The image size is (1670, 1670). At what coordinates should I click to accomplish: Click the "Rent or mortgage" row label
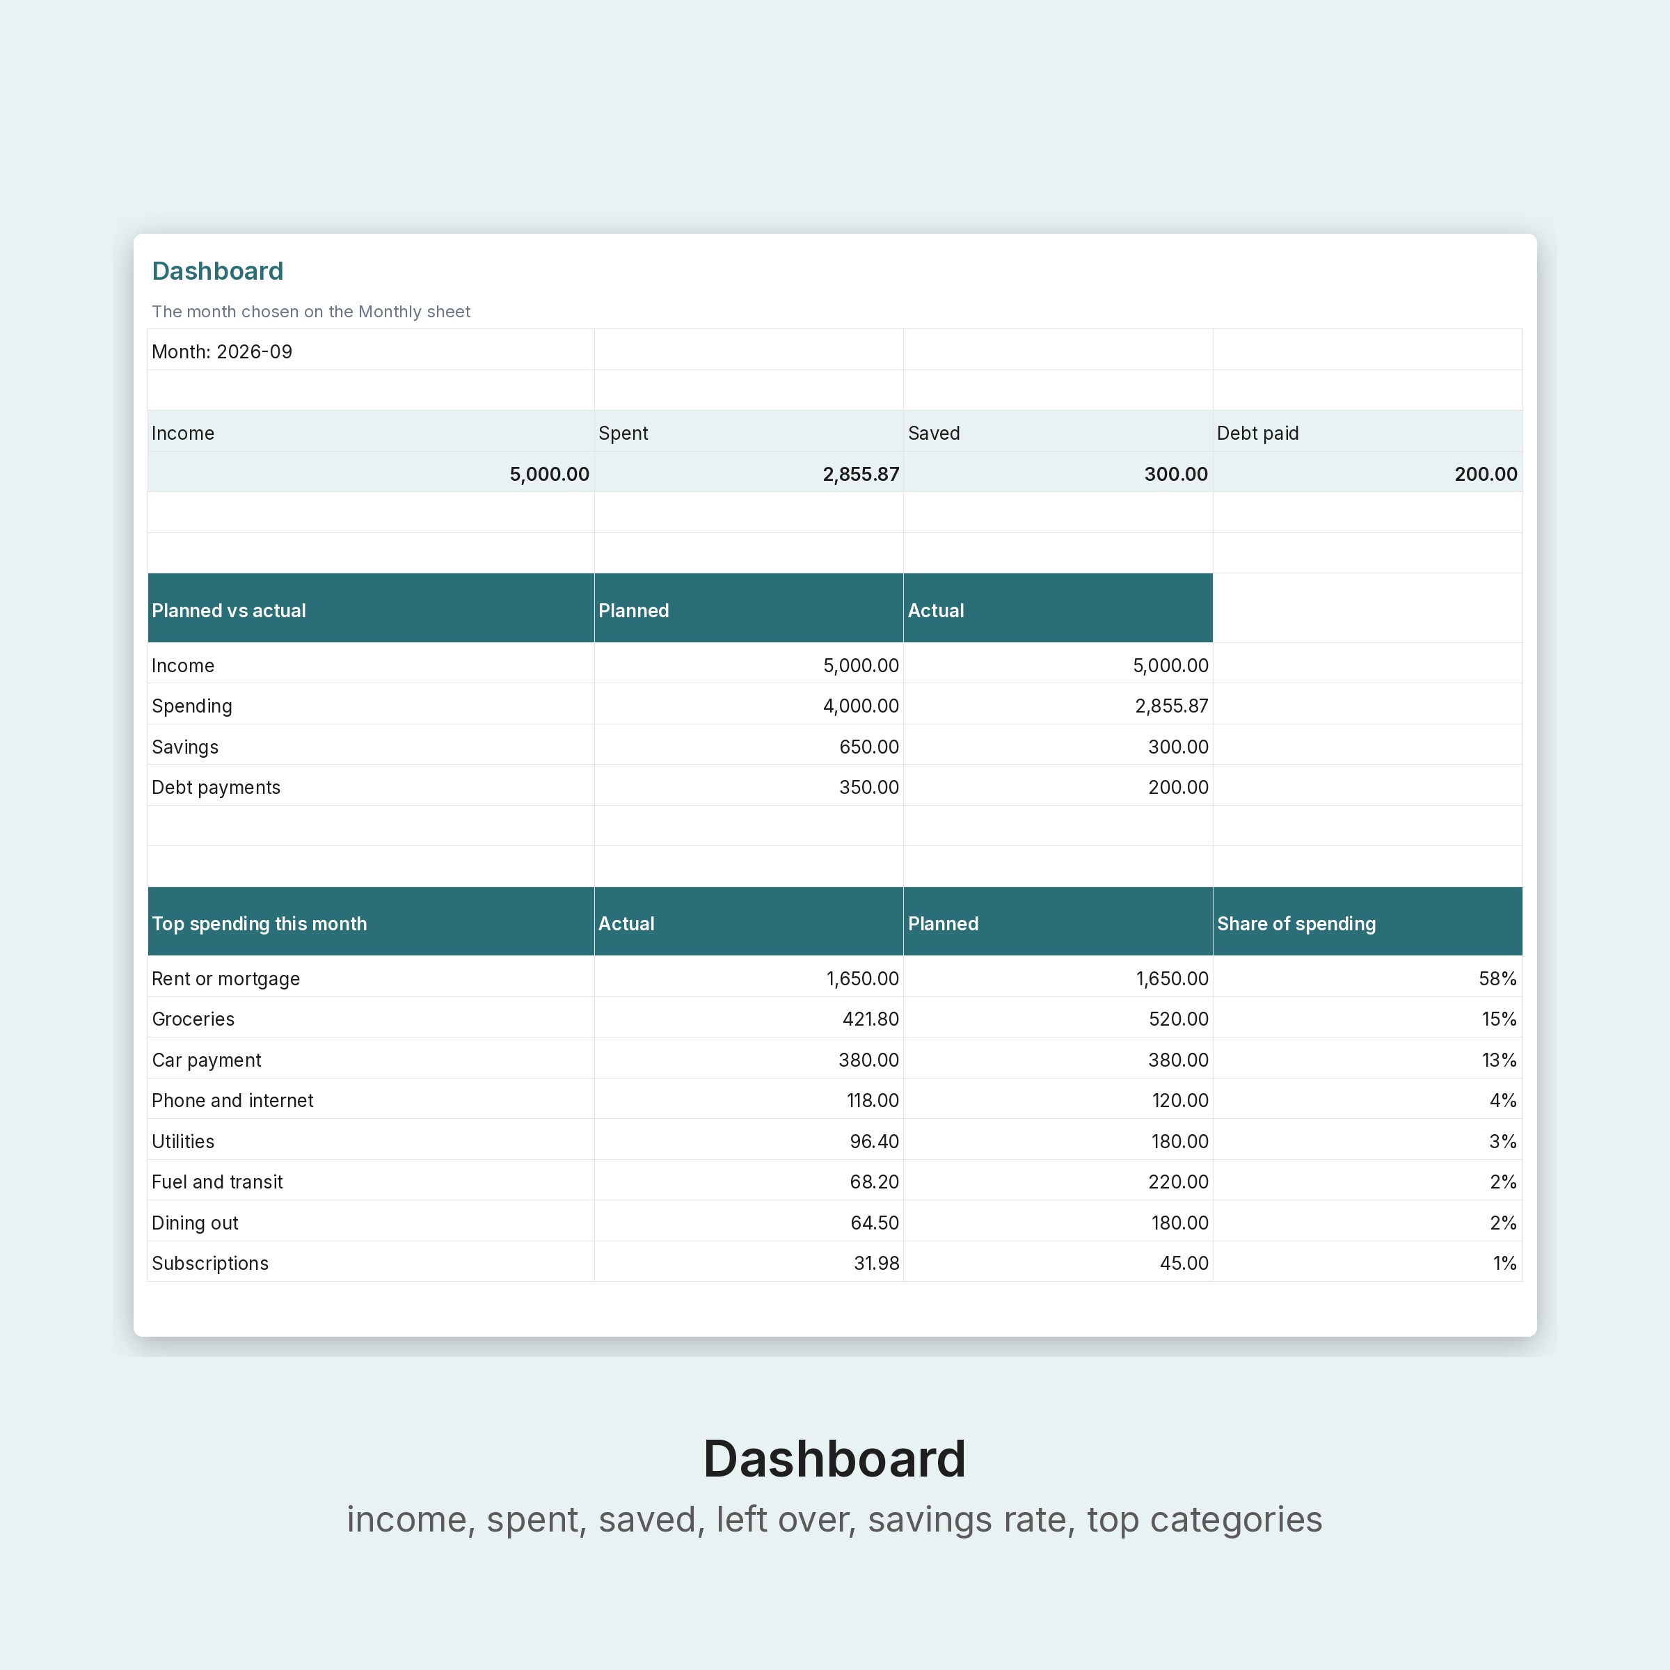click(225, 978)
